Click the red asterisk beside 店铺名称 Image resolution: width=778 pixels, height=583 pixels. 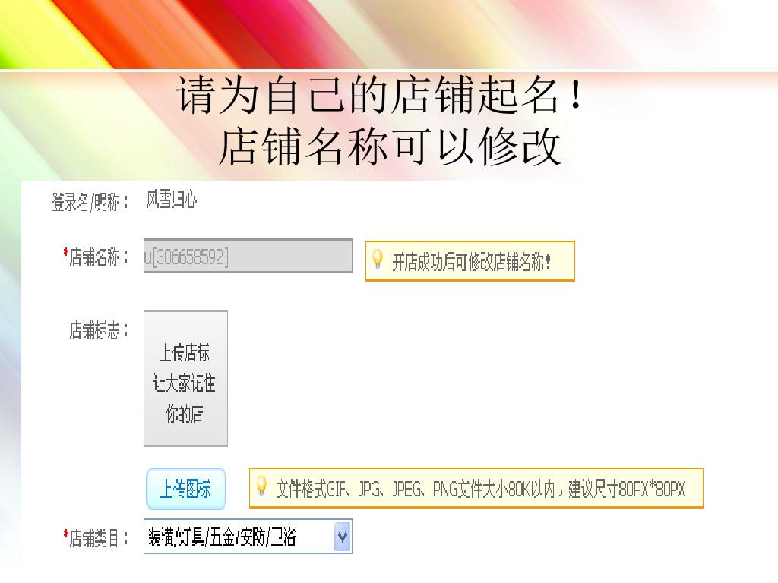(x=65, y=253)
